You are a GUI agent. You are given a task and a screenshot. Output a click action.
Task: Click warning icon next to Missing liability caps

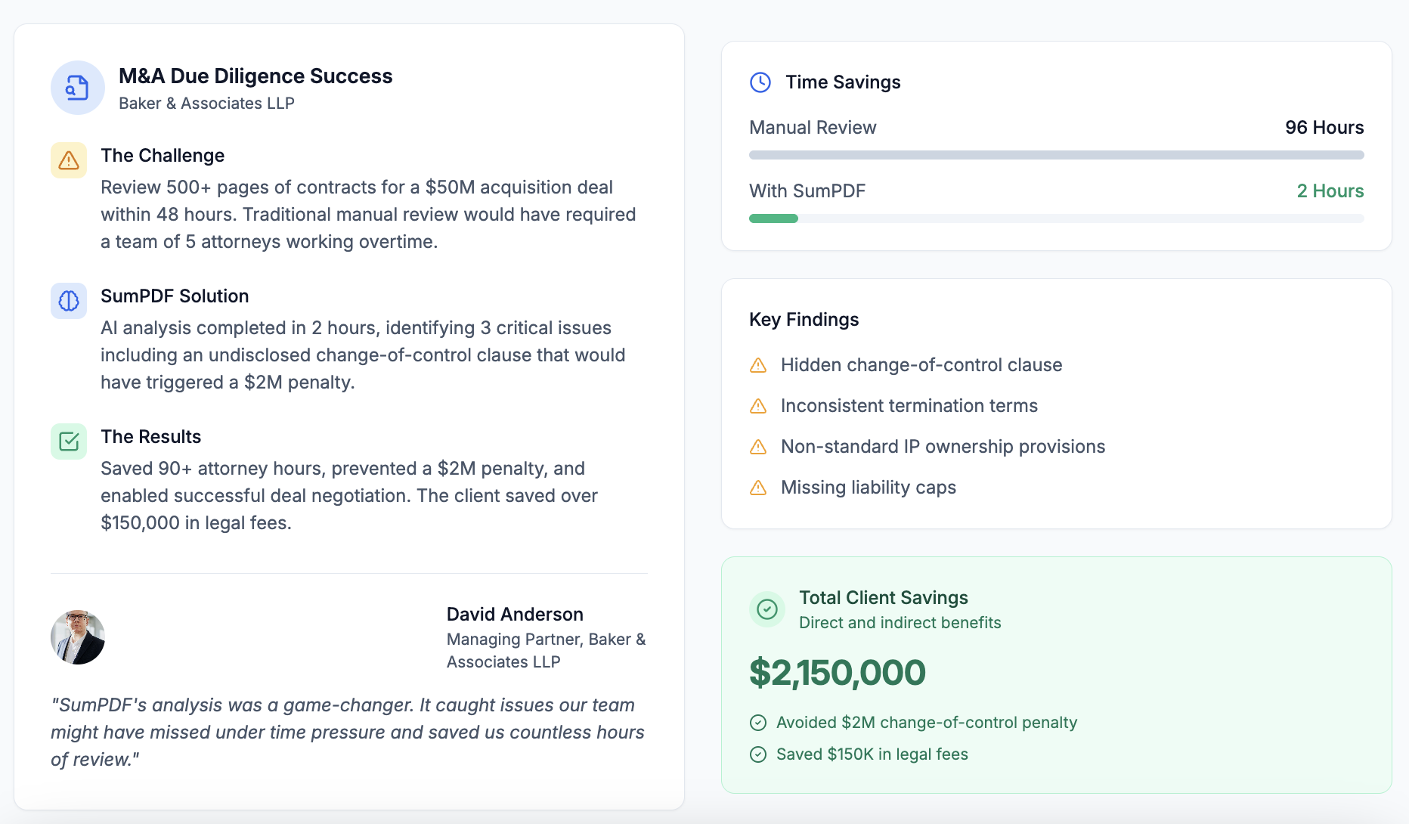(x=758, y=488)
